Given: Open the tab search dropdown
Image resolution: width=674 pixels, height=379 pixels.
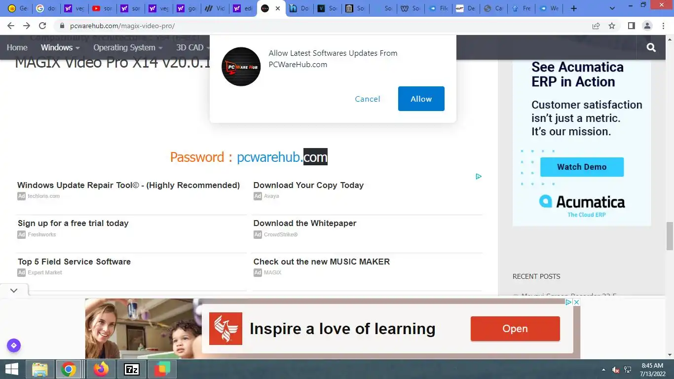Looking at the screenshot, I should 613,8.
